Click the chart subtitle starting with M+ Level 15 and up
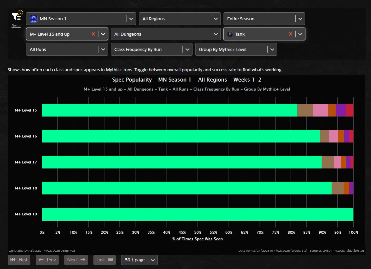This screenshot has height=269, width=371. (187, 89)
